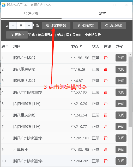133x167 pixels.
Task: Click the blue B app logo icon
Action: click(x=3, y=5)
